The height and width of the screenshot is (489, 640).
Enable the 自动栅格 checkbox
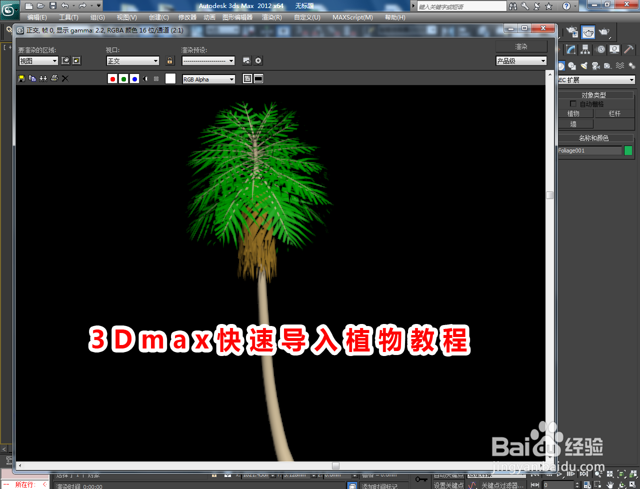(x=573, y=103)
